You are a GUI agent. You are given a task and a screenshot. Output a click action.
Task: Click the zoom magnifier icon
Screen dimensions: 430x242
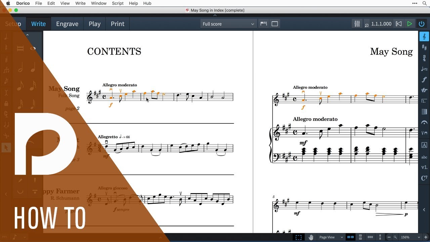tap(395, 237)
